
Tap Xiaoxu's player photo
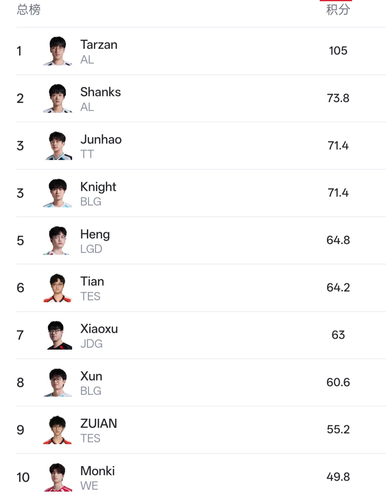[x=58, y=335]
